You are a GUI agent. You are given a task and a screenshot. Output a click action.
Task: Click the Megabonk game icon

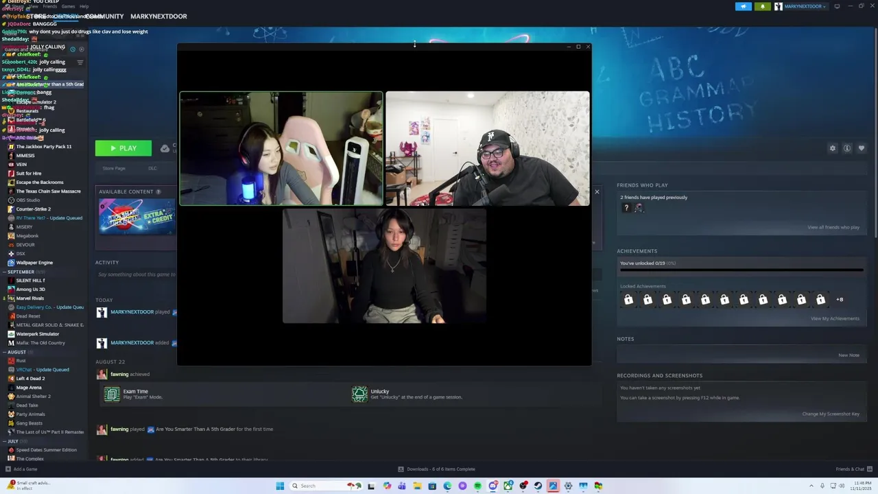[11, 236]
